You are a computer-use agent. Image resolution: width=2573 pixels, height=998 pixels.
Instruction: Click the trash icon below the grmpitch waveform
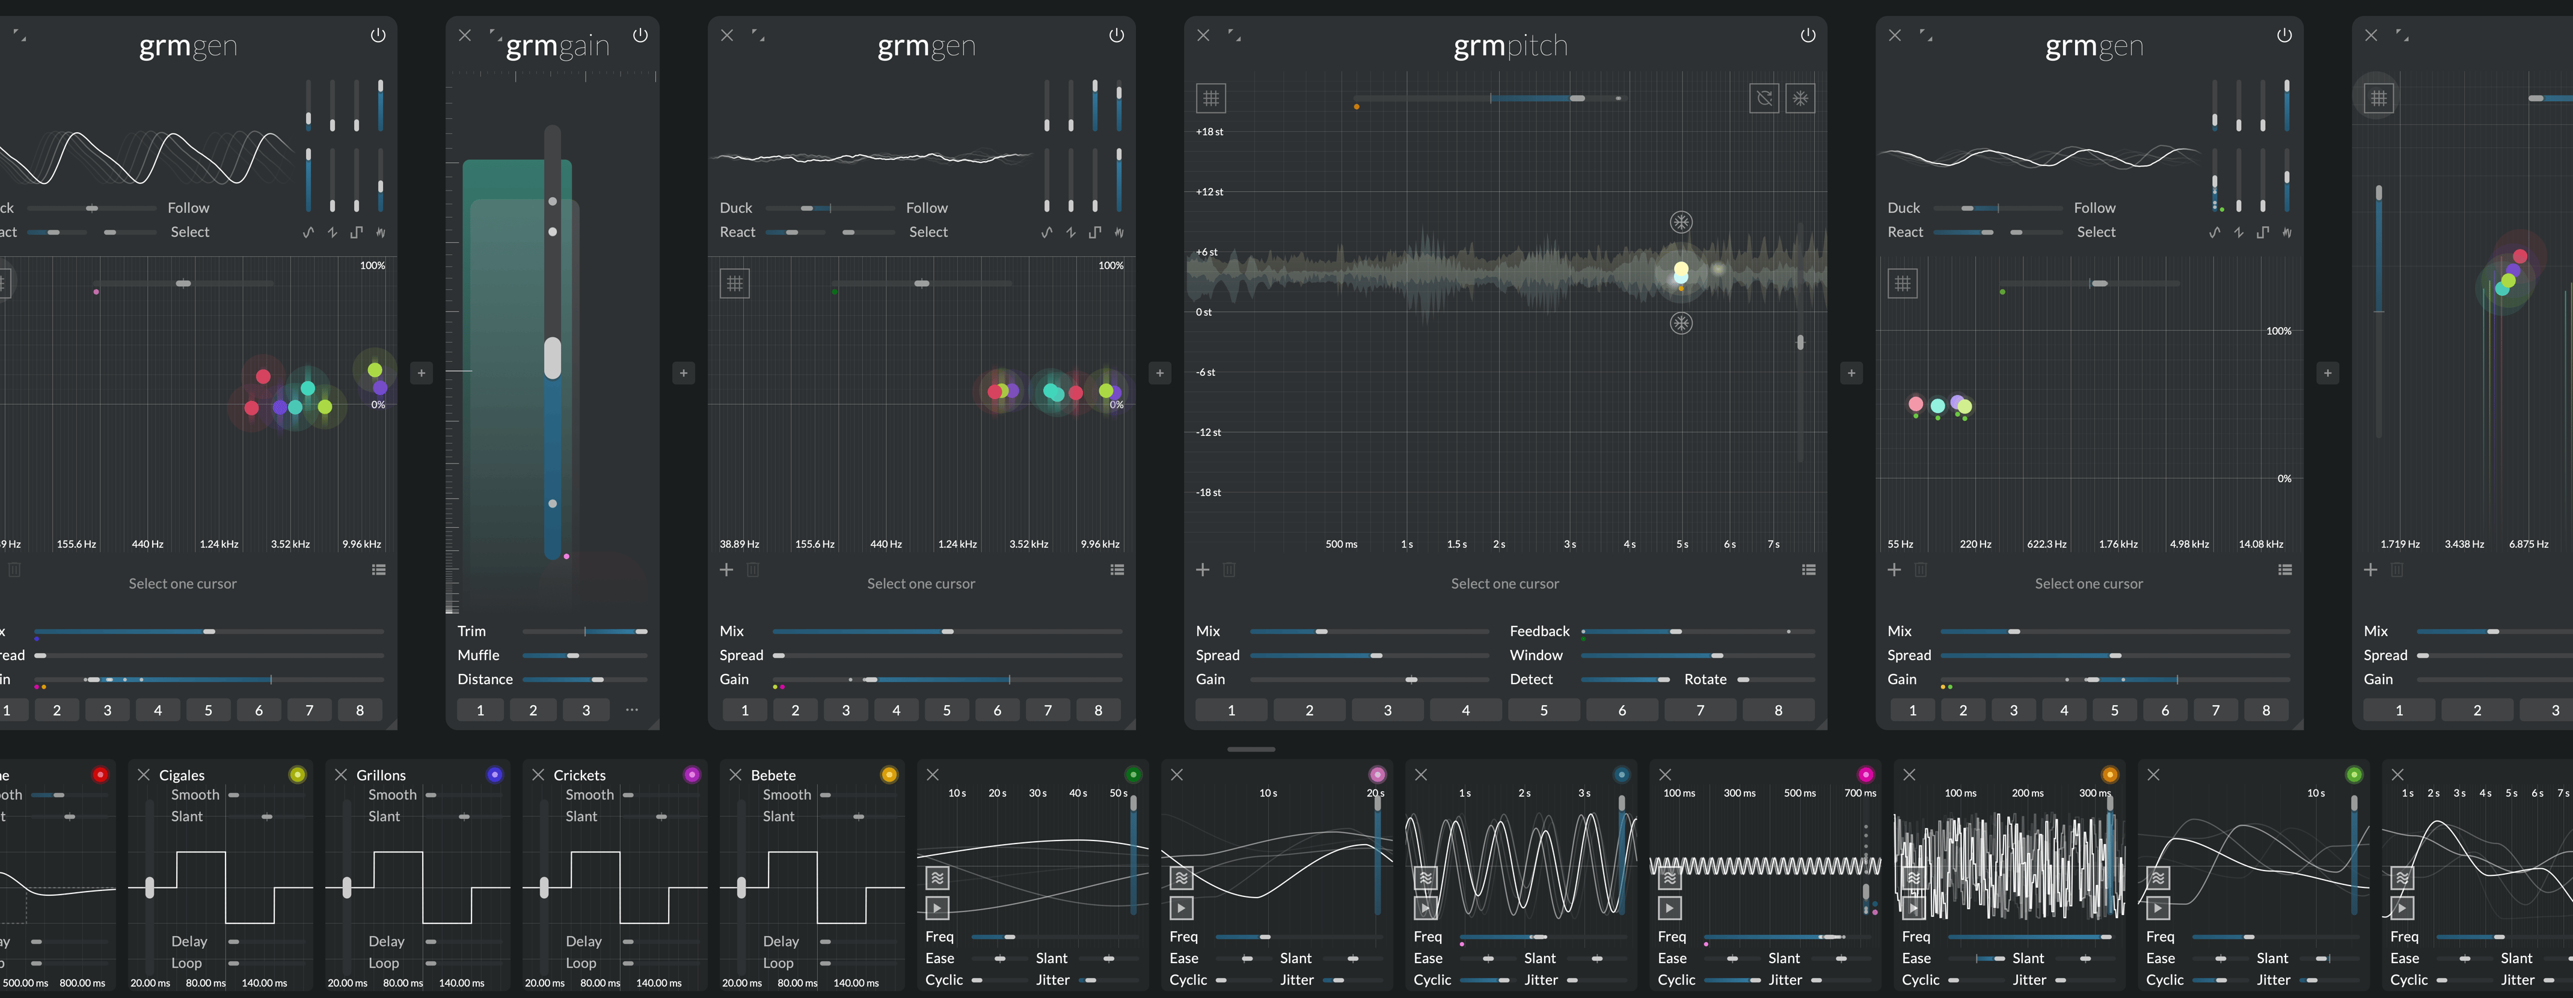pyautogui.click(x=1230, y=569)
